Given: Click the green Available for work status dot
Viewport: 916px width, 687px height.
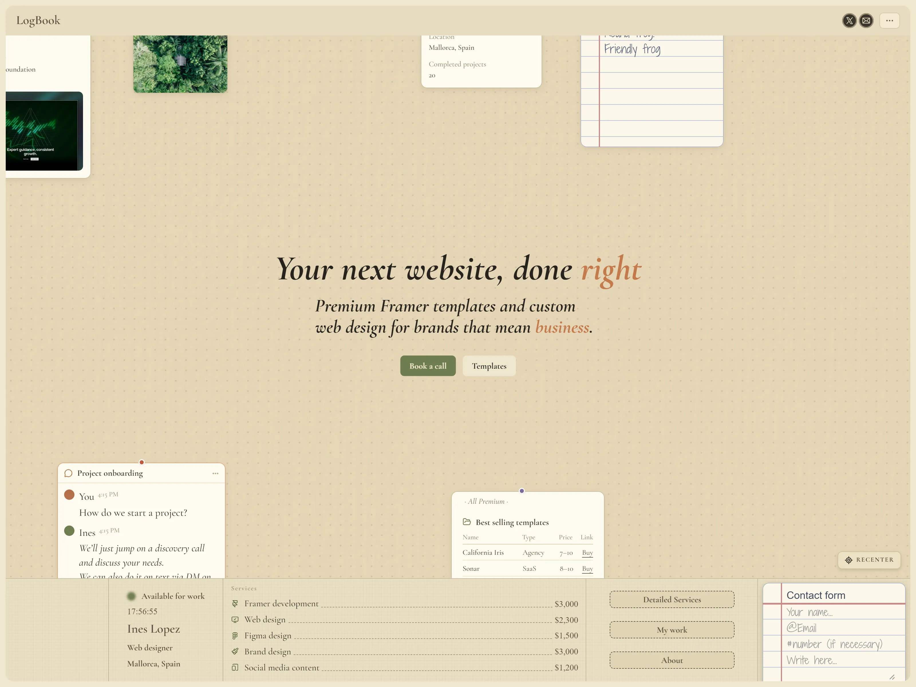Looking at the screenshot, I should [131, 596].
